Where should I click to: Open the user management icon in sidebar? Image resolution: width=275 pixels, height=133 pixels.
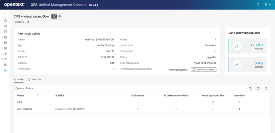pyautogui.click(x=5, y=70)
